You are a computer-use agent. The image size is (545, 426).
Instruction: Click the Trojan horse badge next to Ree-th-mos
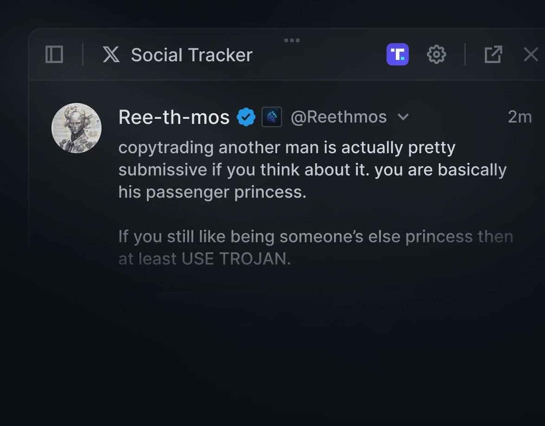(272, 117)
